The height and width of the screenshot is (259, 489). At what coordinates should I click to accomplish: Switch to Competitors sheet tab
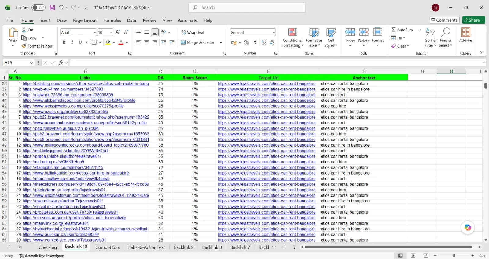pyautogui.click(x=108, y=247)
